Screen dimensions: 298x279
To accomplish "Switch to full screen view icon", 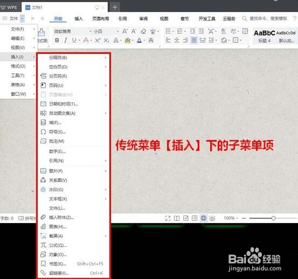I will (x=168, y=218).
